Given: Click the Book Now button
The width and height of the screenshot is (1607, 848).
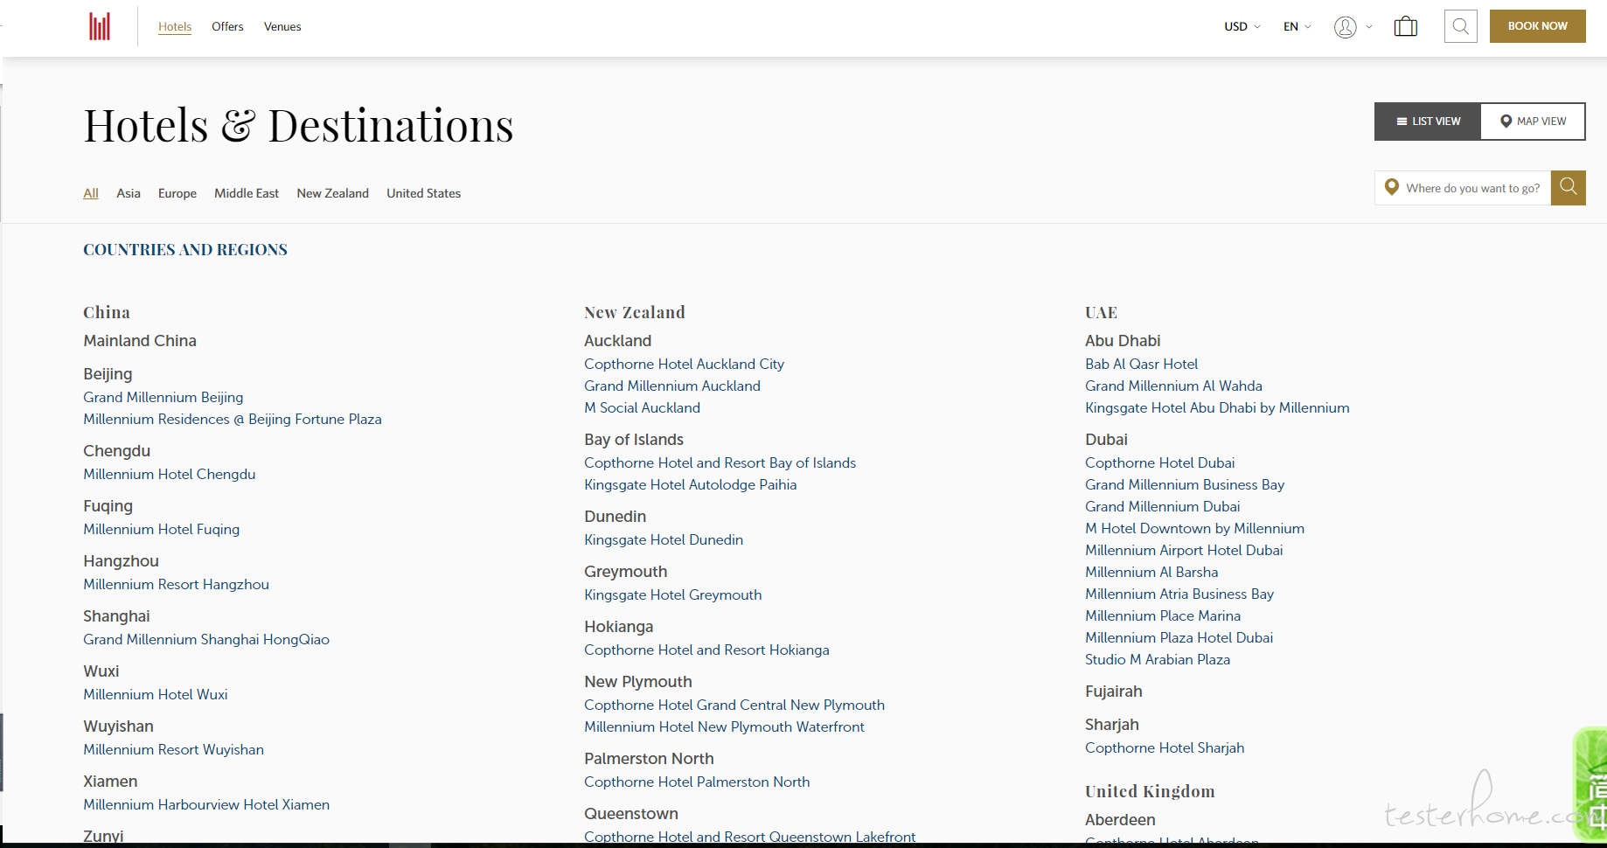Looking at the screenshot, I should (1537, 26).
